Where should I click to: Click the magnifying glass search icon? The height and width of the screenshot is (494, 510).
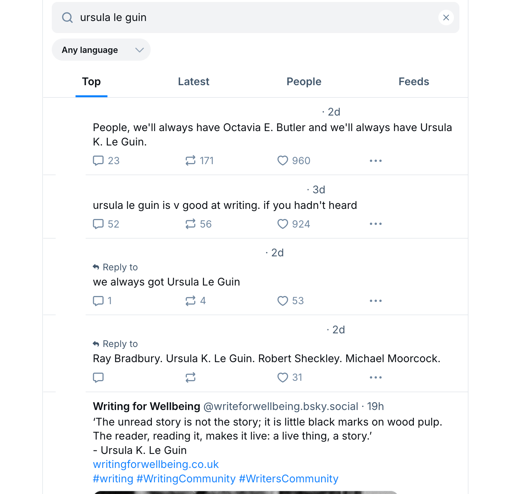(67, 18)
